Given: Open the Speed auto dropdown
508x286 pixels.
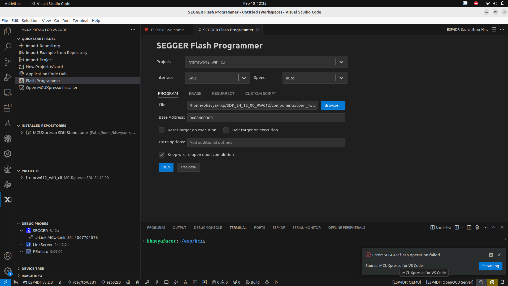Looking at the screenshot, I should (315, 78).
